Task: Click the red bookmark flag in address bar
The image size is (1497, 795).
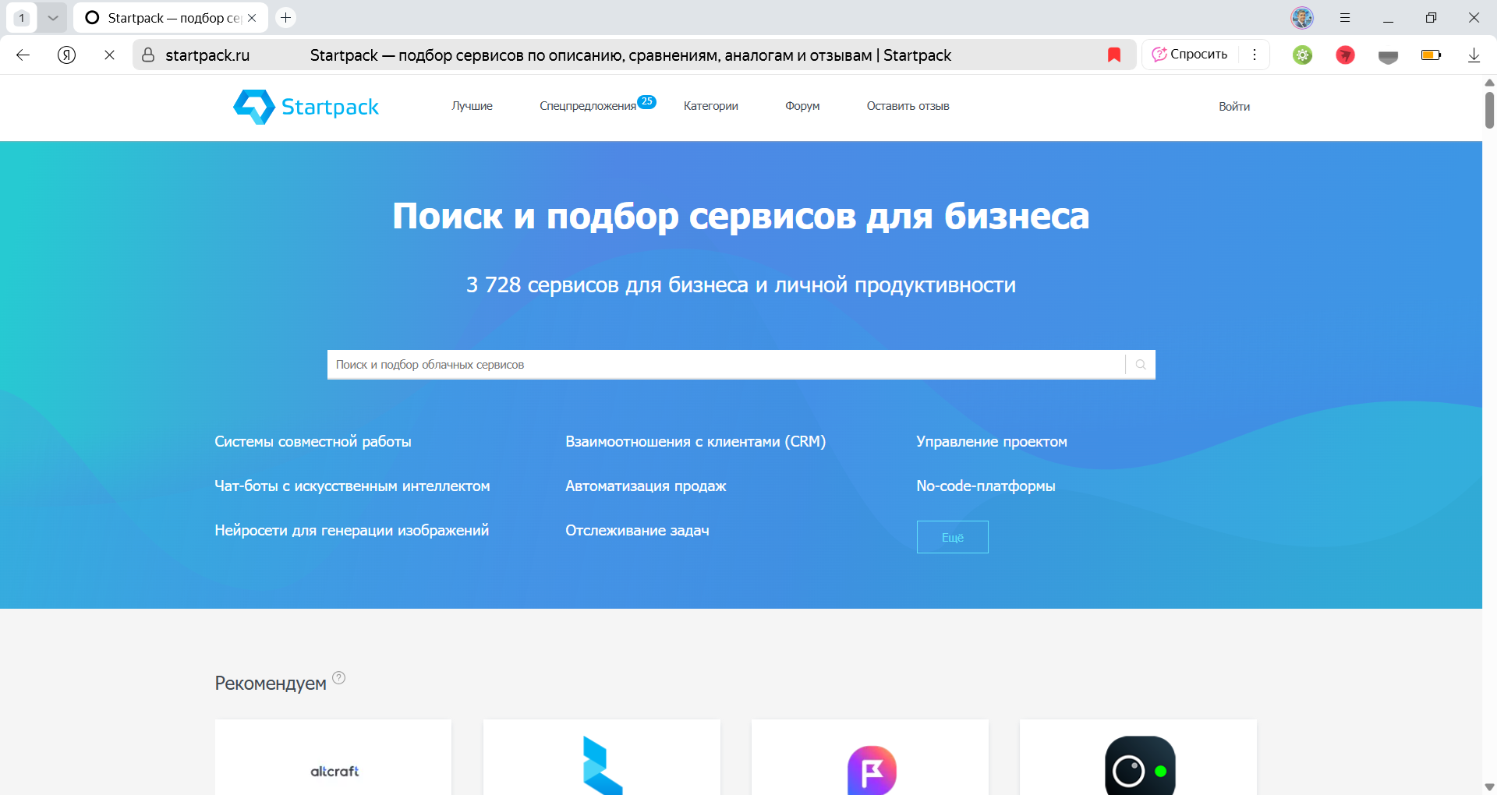Action: click(1114, 55)
